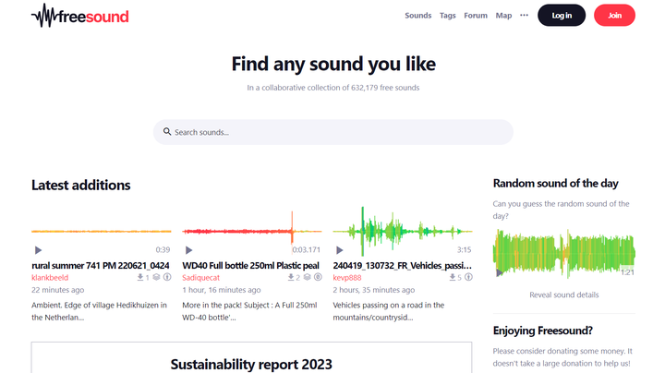The height and width of the screenshot is (373, 665).
Task: Click the 3:15 duration label
Action: pyautogui.click(x=464, y=249)
